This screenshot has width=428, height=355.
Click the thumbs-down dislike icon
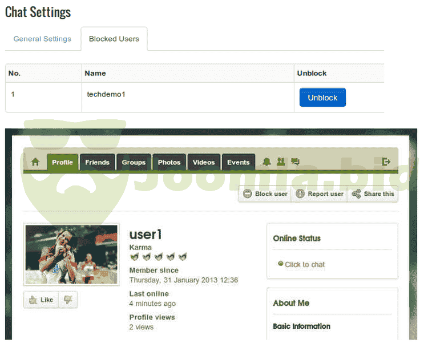pyautogui.click(x=68, y=300)
